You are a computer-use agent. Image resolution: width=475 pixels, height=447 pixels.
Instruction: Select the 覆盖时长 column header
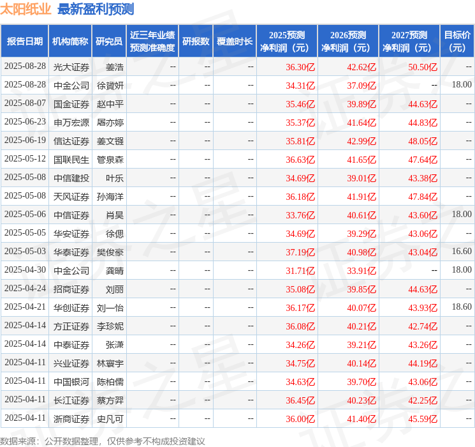pos(235,42)
